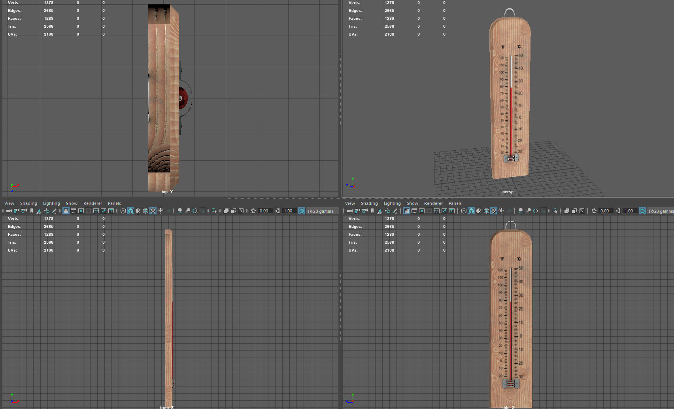This screenshot has width=674, height=409.
Task: Open Shading menu in front panel
Action: [x=28, y=203]
